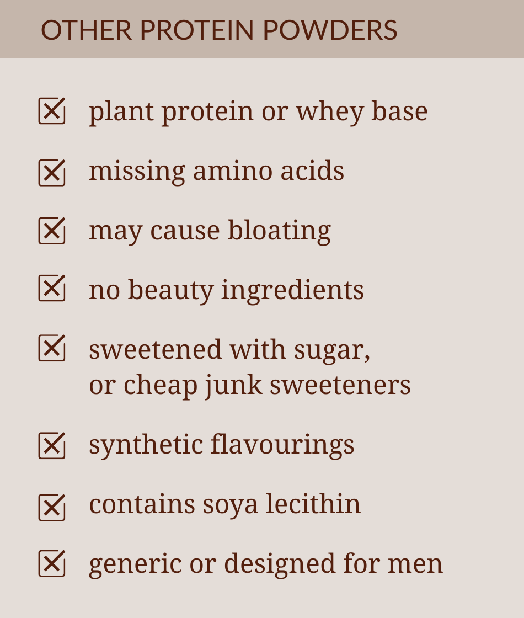
Task: Select the "synthetic flavourings" text
Action: click(221, 445)
